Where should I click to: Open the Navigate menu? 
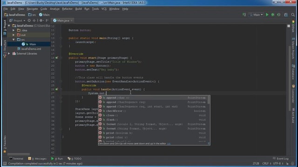[32, 9]
